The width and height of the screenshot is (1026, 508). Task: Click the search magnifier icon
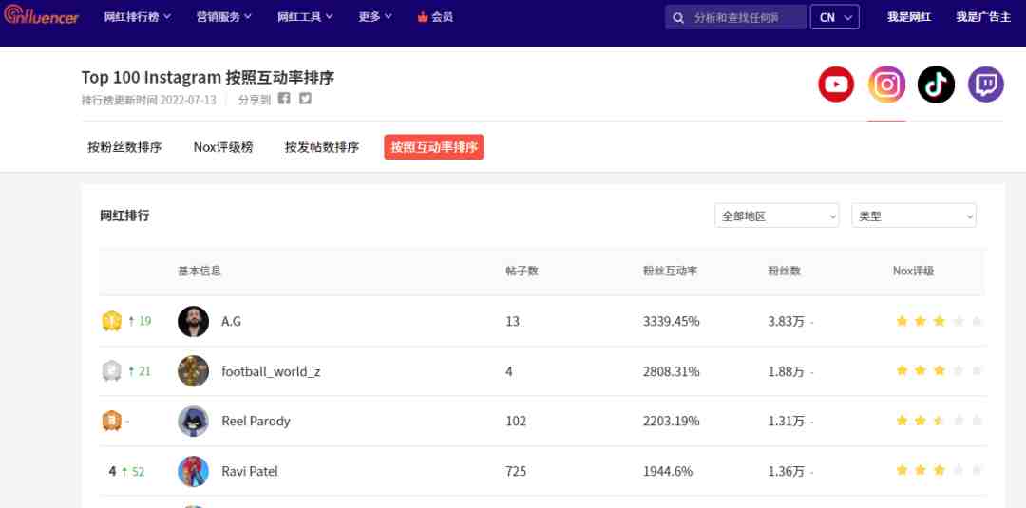(679, 18)
